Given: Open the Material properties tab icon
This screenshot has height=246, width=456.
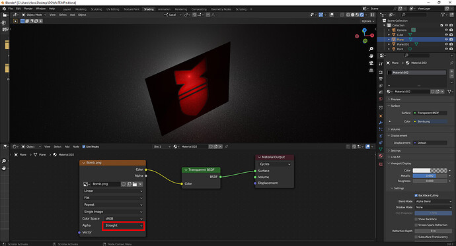Looking at the screenshot, I should (x=381, y=156).
